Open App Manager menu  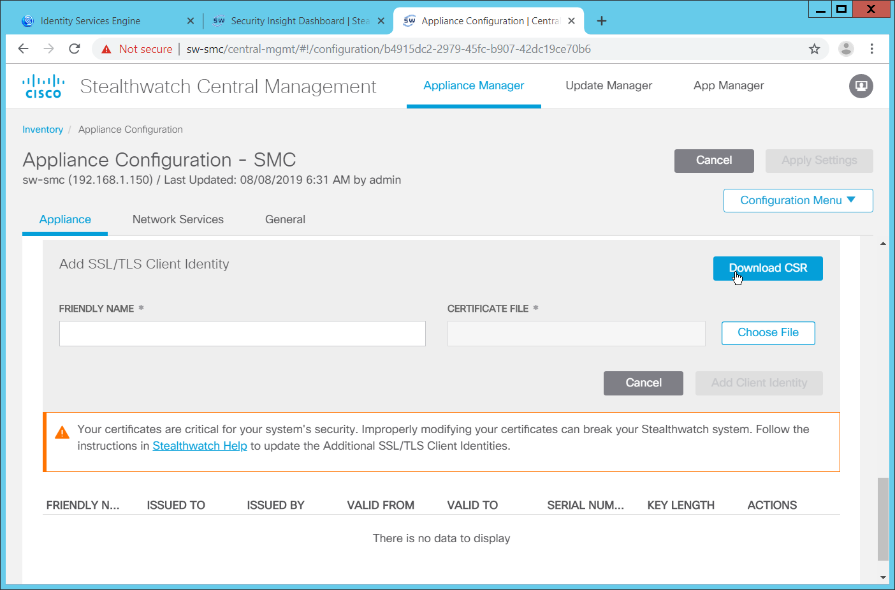729,85
